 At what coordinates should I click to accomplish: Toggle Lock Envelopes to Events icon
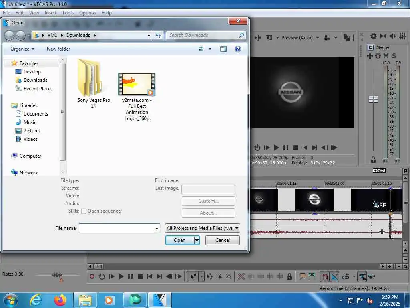362,276
